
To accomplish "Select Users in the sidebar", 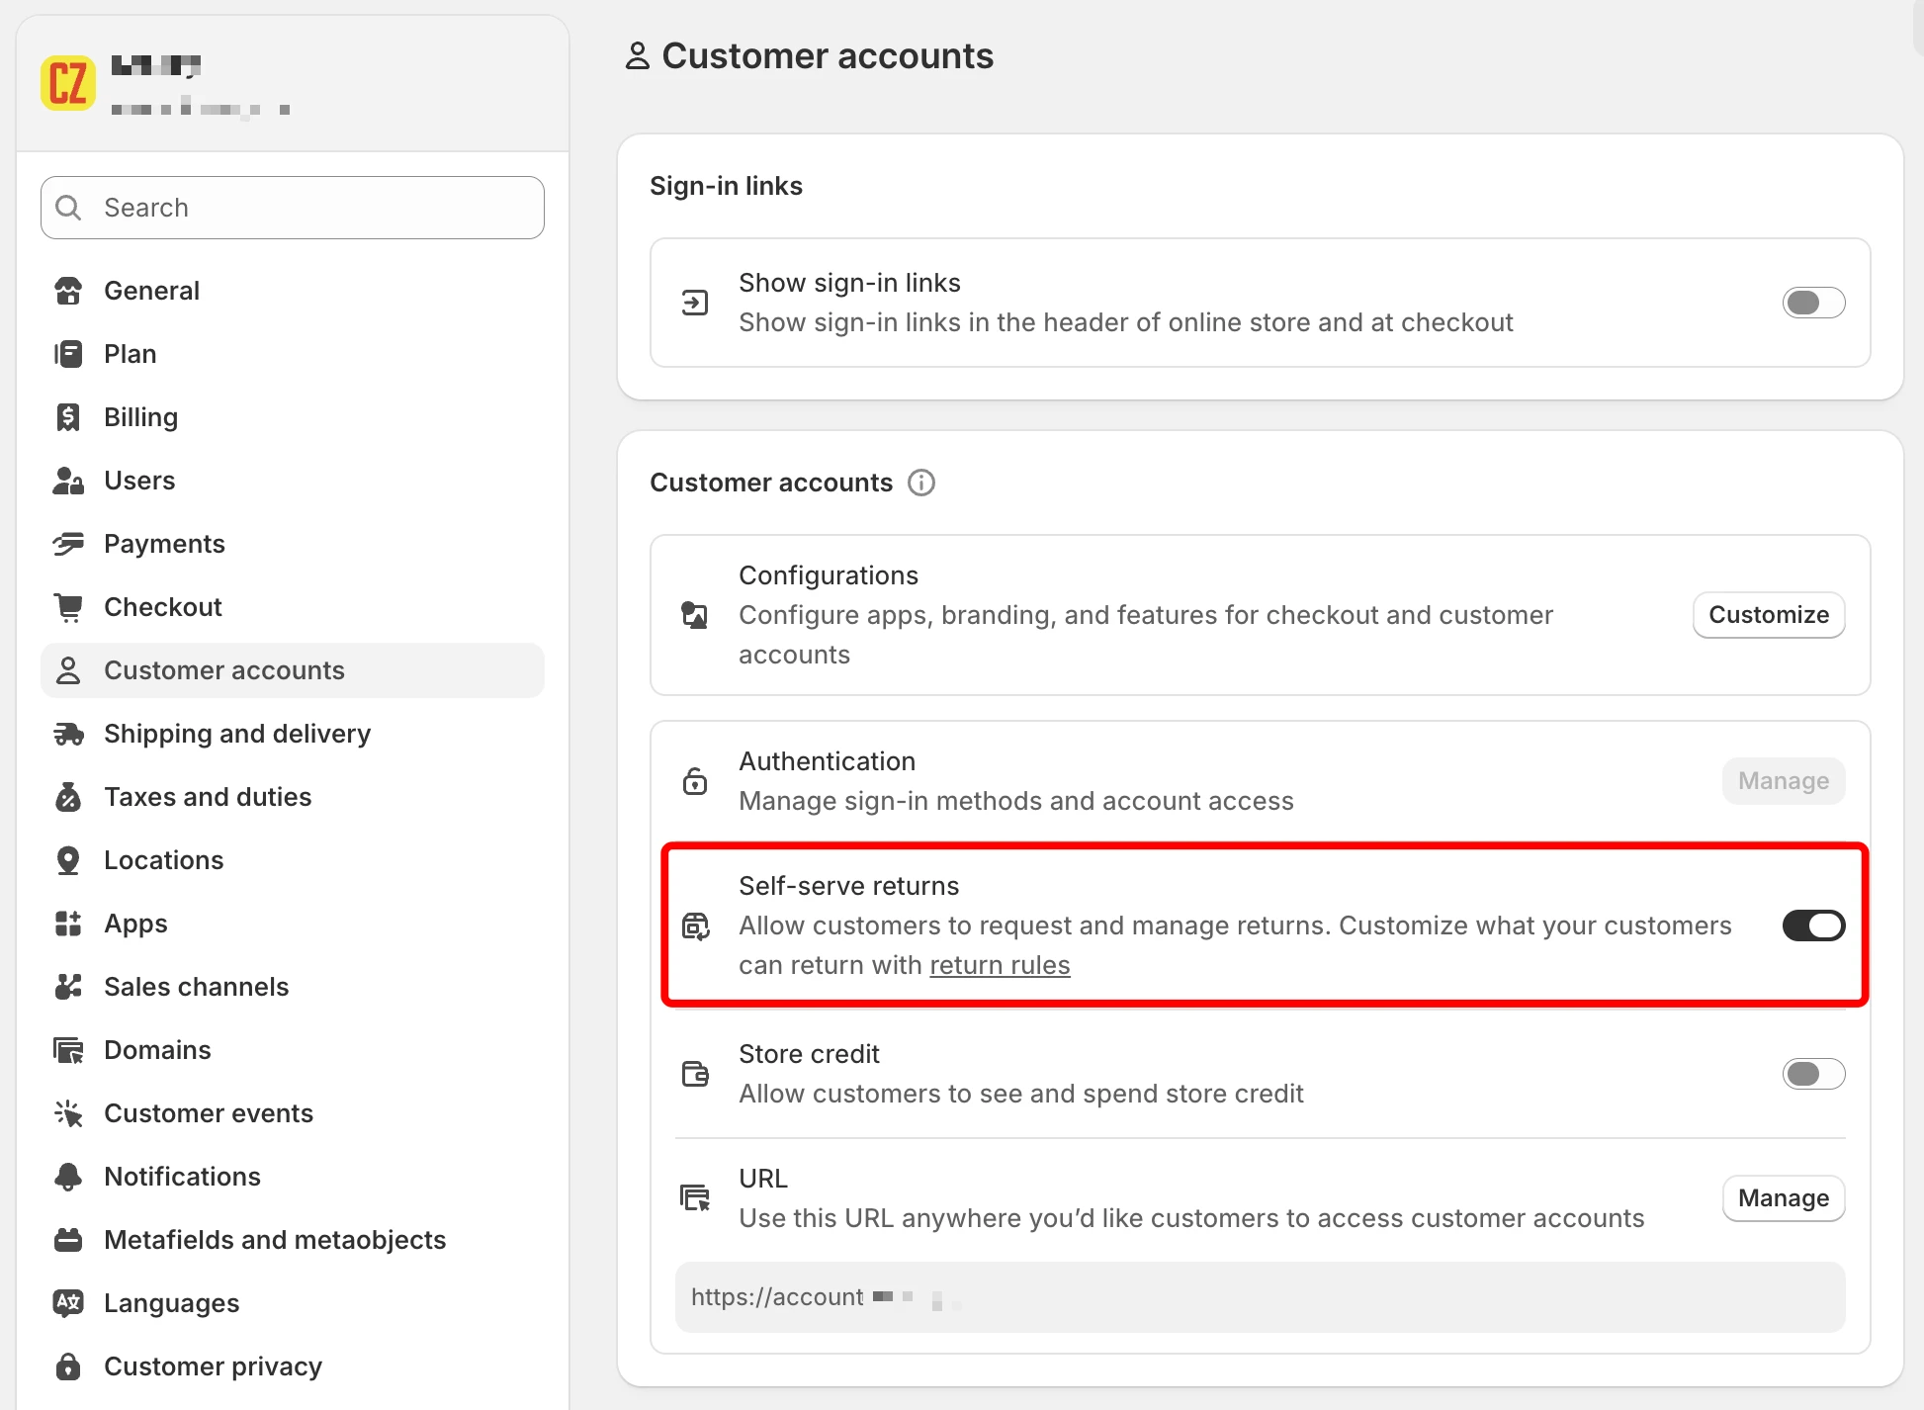I will [293, 481].
